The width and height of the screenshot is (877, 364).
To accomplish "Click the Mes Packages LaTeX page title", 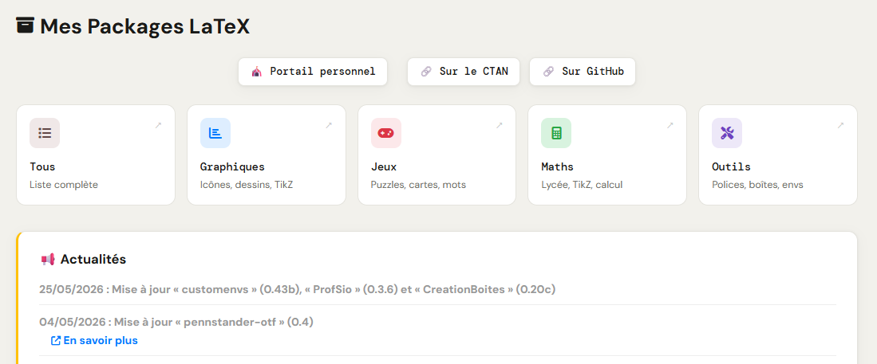I will (x=145, y=25).
